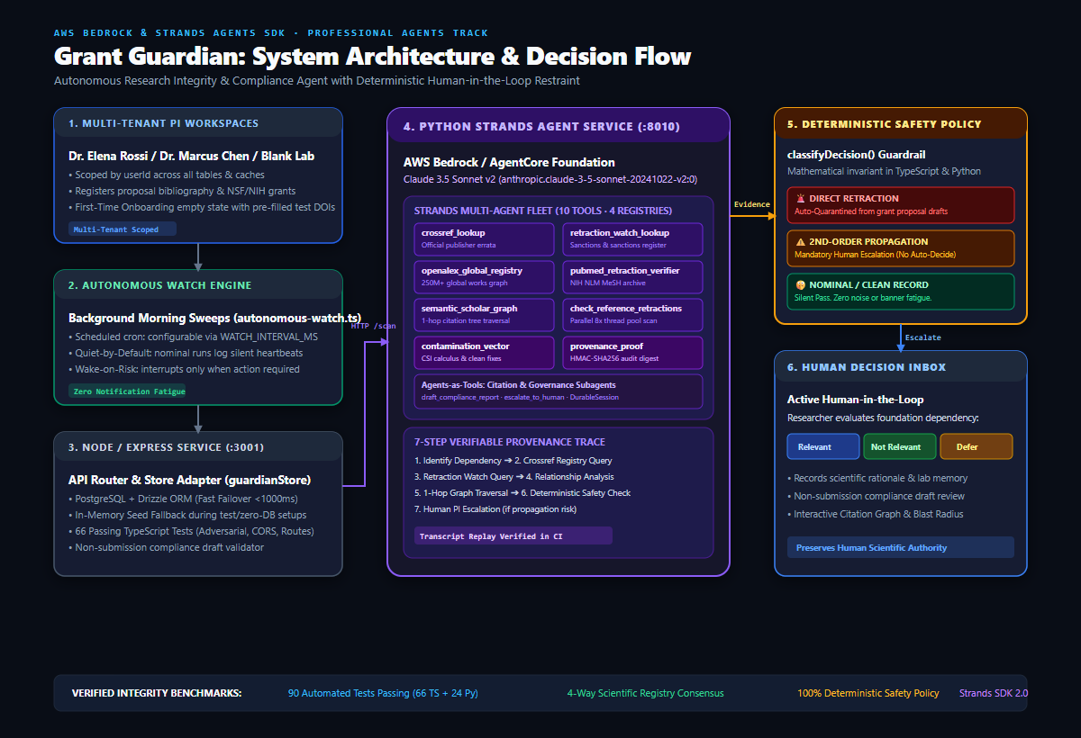1081x738 pixels.
Task: Click the Defer button
Action: [x=977, y=446]
